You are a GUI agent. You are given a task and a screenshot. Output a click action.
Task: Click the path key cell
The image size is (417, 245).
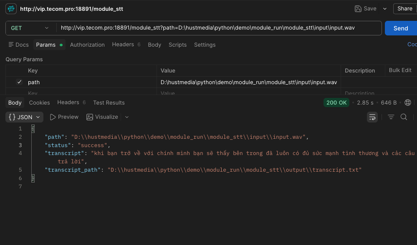[91, 82]
